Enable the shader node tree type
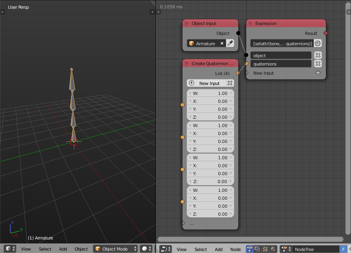Viewport: 351px width, 253px height. pos(273,249)
